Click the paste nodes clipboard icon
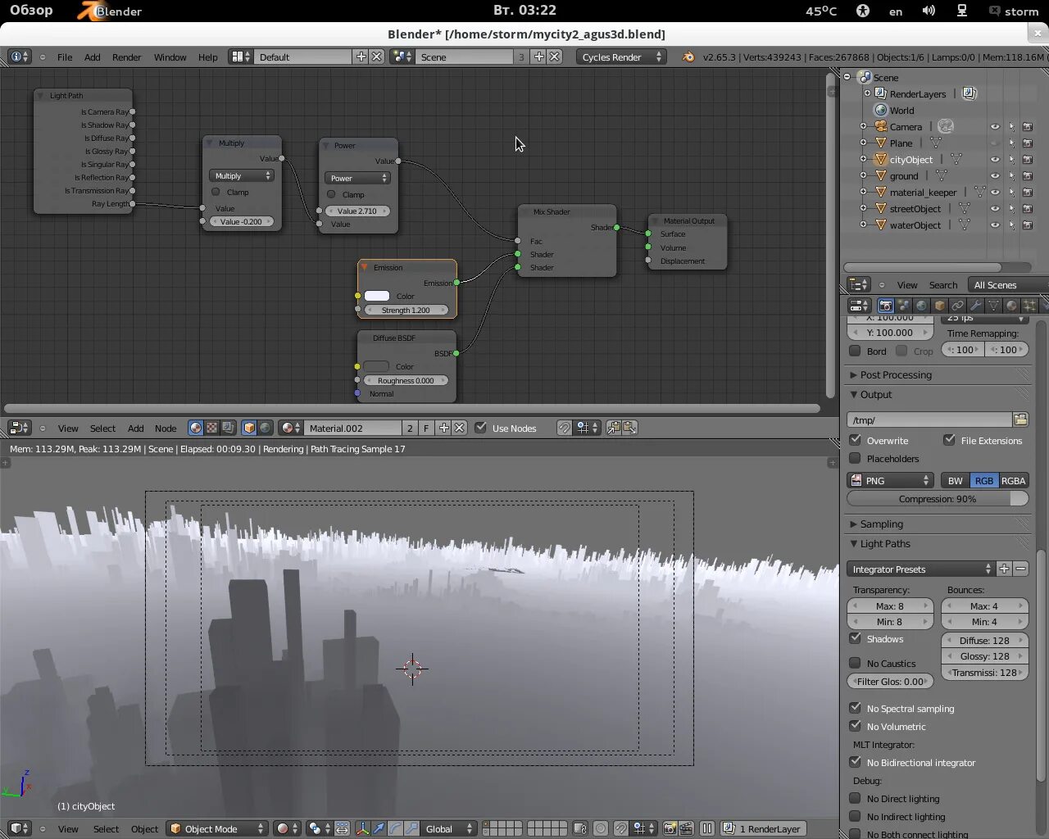The width and height of the screenshot is (1049, 839). [x=629, y=428]
